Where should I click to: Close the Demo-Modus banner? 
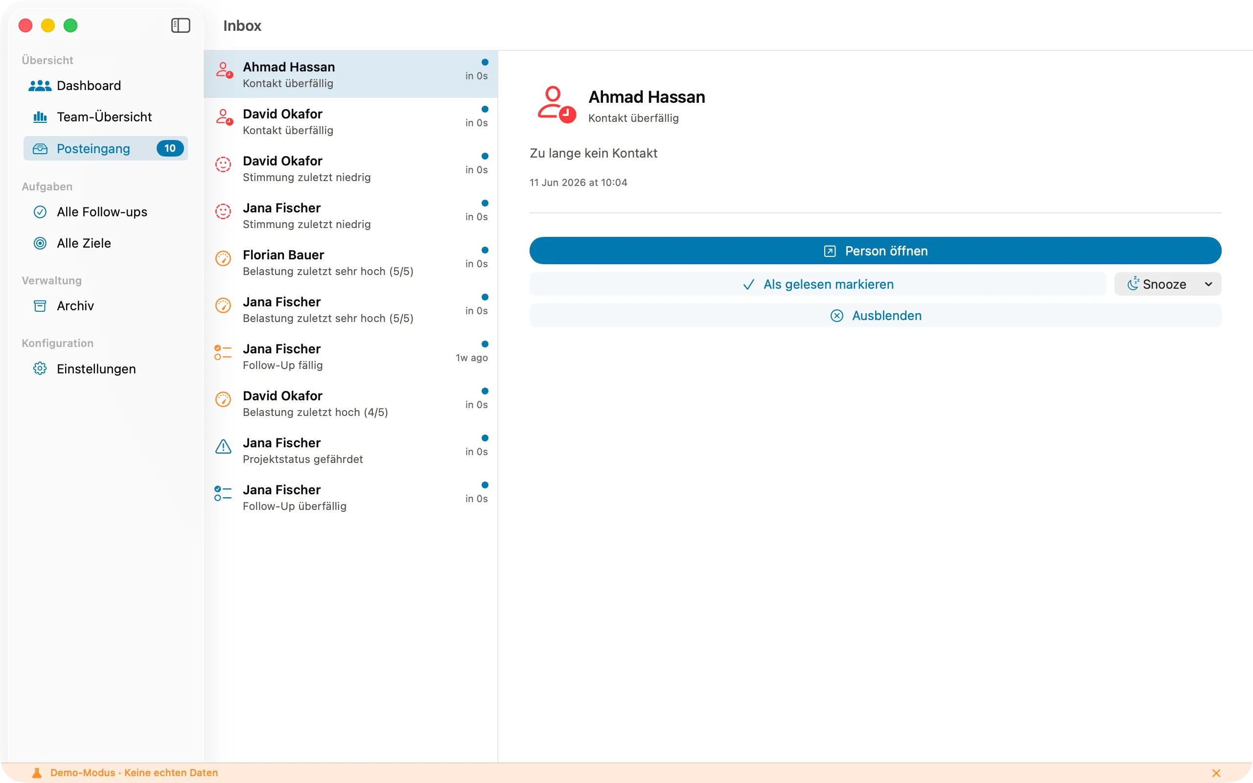(1216, 773)
